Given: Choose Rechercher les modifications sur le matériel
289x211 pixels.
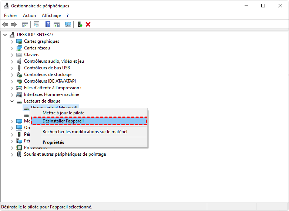Looking at the screenshot, I should pos(89,132).
